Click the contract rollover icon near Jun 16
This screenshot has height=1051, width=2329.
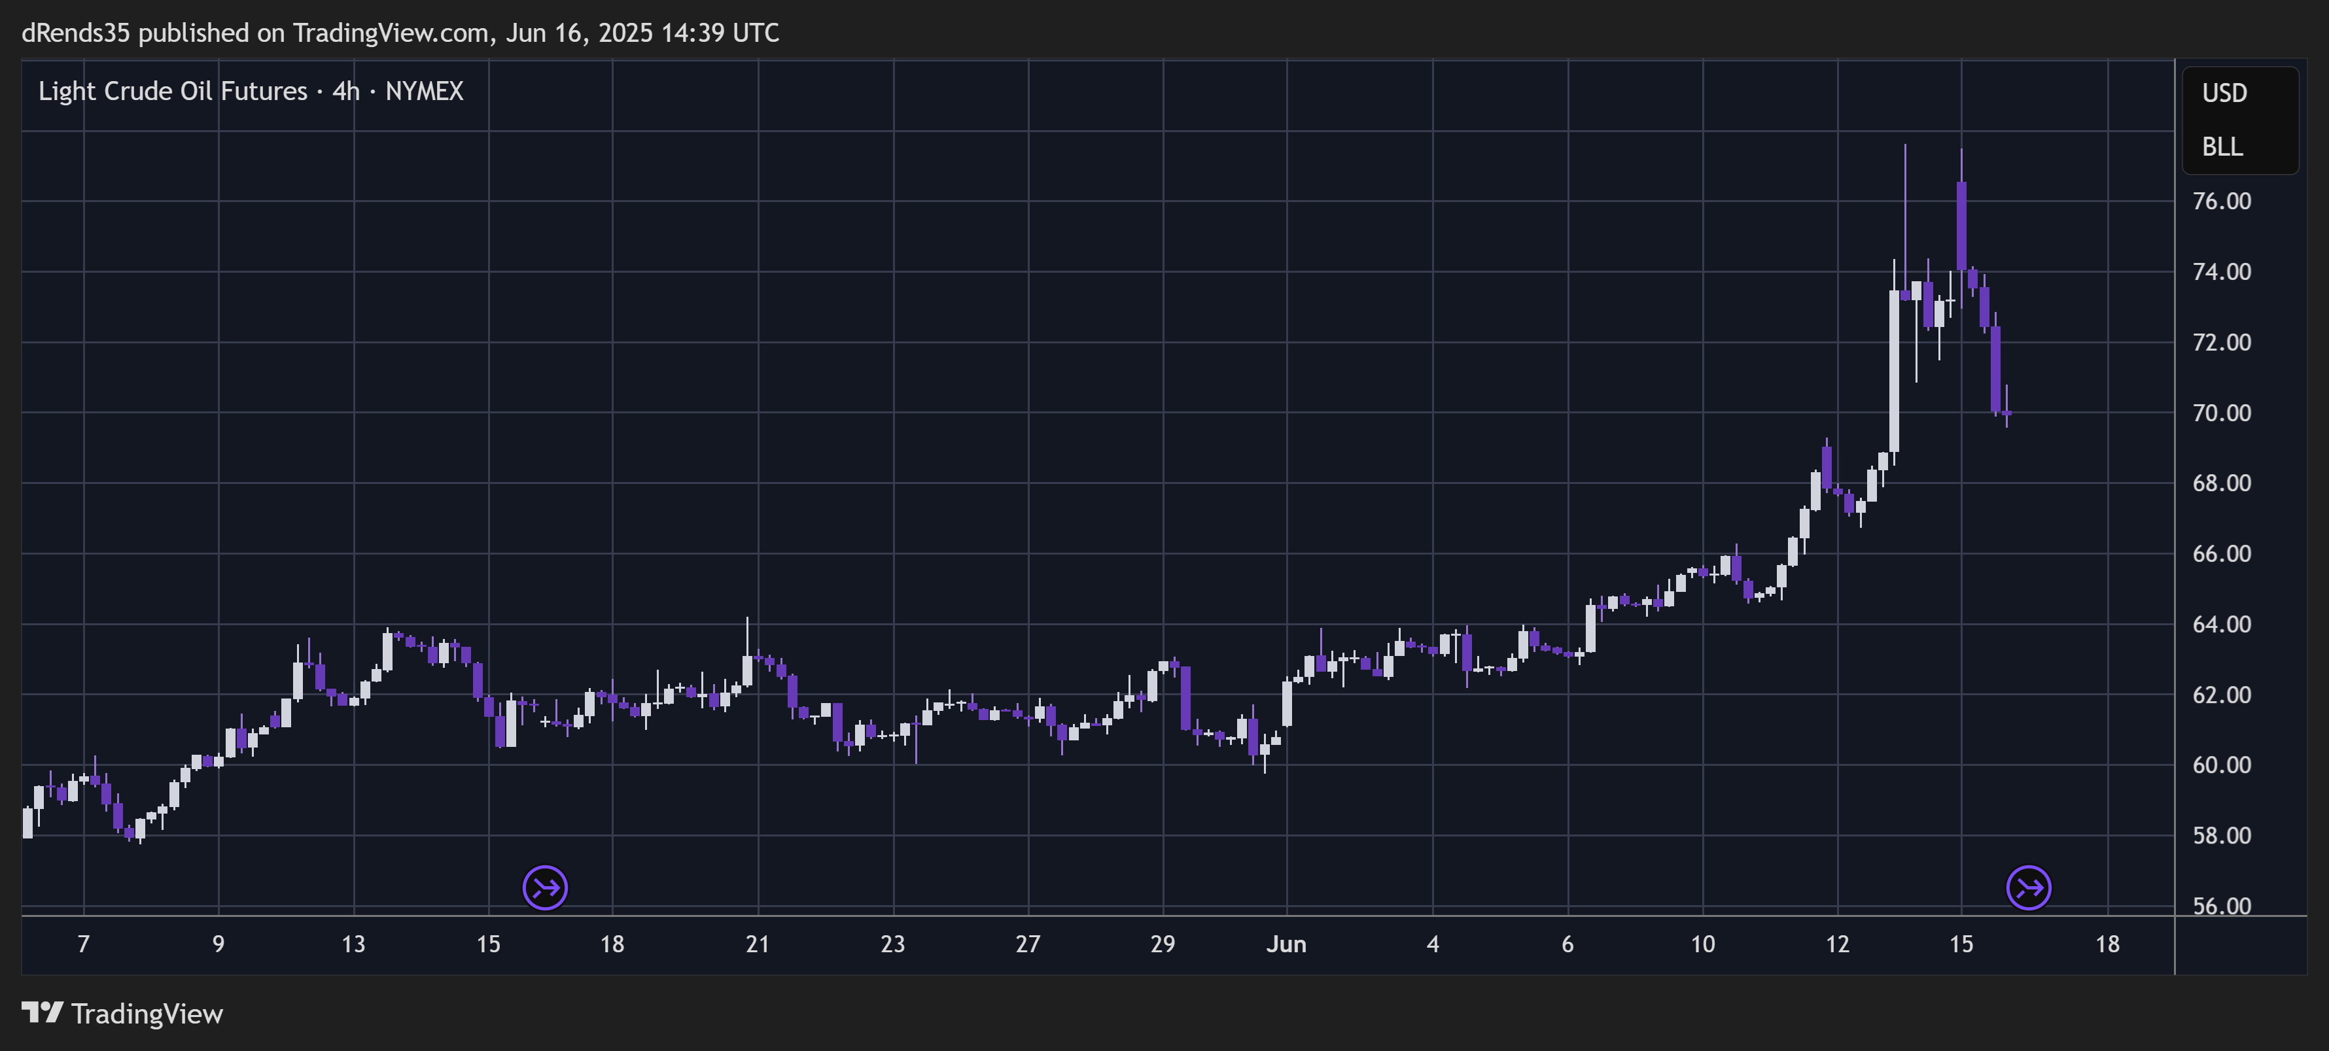click(x=2028, y=887)
